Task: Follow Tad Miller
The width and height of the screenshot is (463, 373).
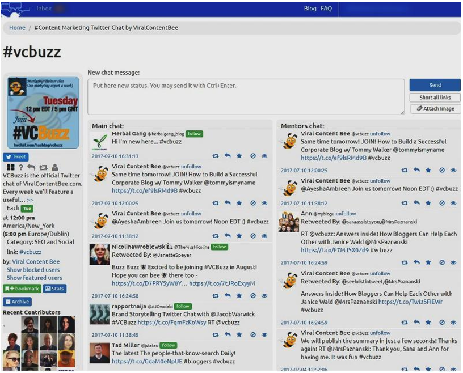Action: pyautogui.click(x=169, y=345)
